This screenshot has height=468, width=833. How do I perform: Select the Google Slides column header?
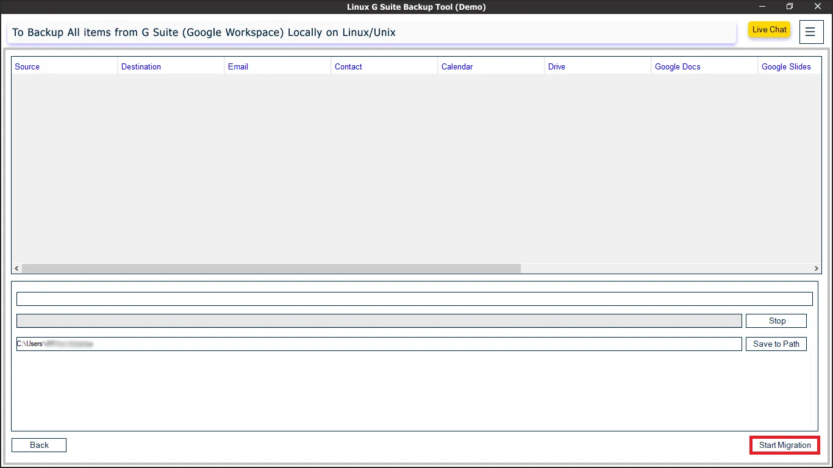tap(789, 66)
